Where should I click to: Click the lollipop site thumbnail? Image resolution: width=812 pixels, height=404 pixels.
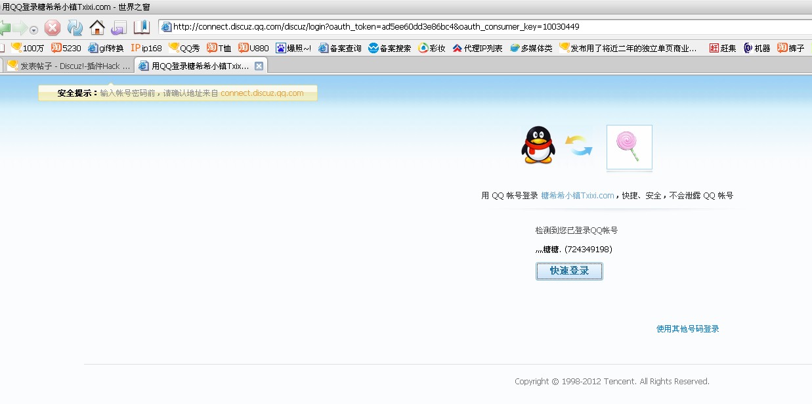(x=630, y=148)
